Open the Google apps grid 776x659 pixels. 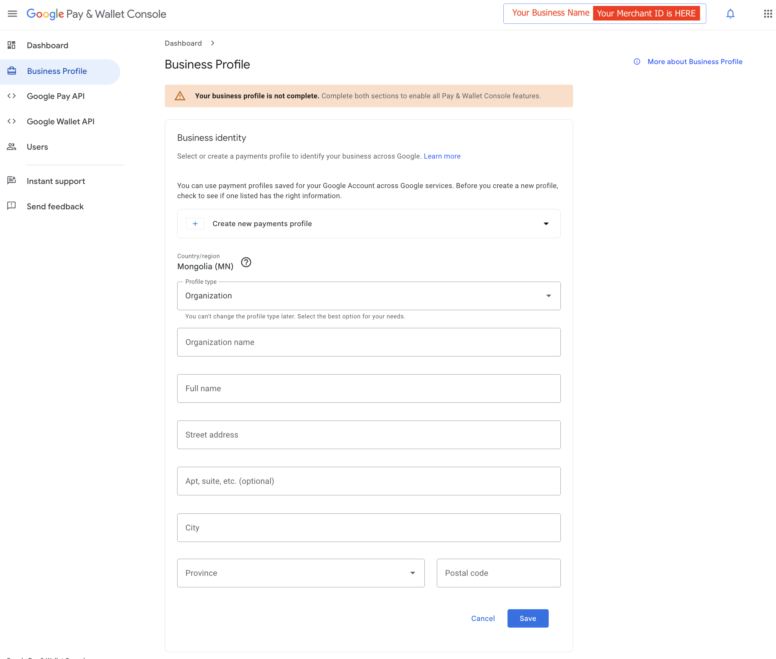pyautogui.click(x=768, y=14)
